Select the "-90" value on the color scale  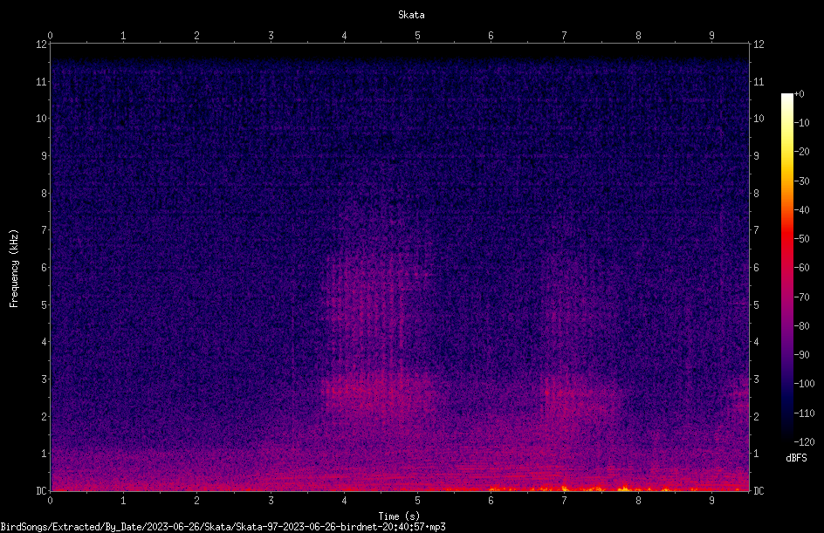coord(802,355)
